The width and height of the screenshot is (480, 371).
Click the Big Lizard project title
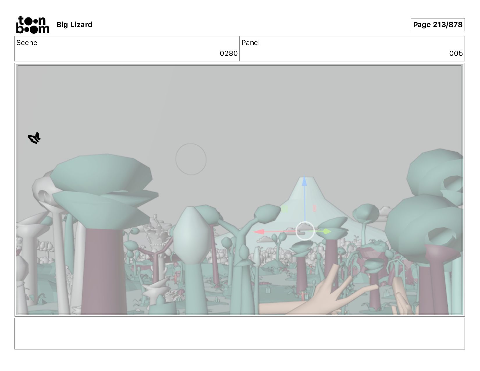point(74,25)
